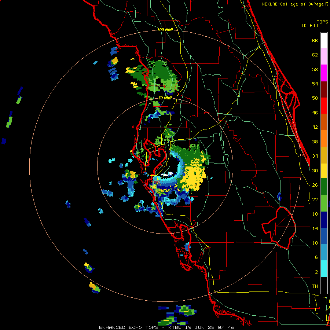The image size is (330, 330).
Task: Click the 62 value on the legend
Action: tap(315, 55)
